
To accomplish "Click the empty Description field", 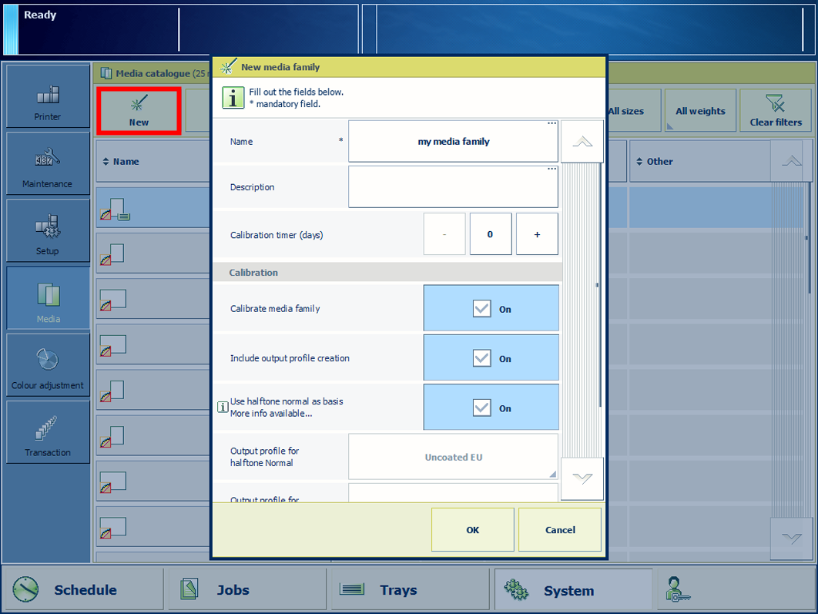I will (453, 186).
